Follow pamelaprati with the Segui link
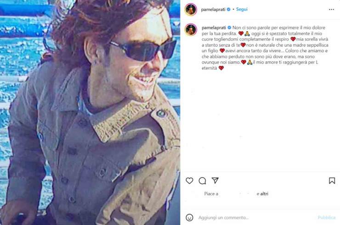Image resolution: width=340 pixels, height=225 pixels. 242,9
